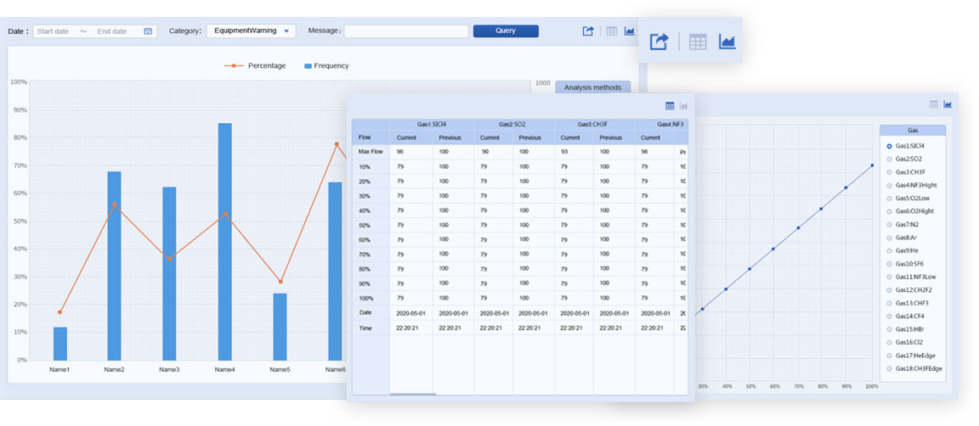Click the Gas1:SiCl4 table column header
Image resolution: width=979 pixels, height=426 pixels.
[431, 124]
